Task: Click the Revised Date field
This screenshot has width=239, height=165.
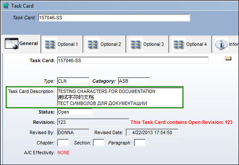Action: (x=152, y=132)
